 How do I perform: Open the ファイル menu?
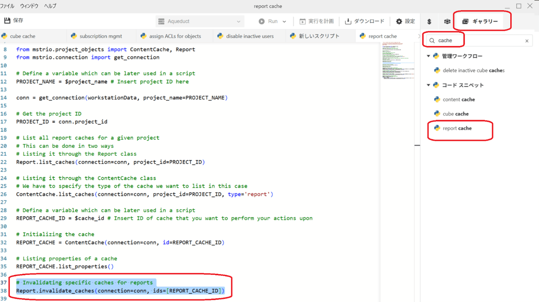[x=7, y=6]
